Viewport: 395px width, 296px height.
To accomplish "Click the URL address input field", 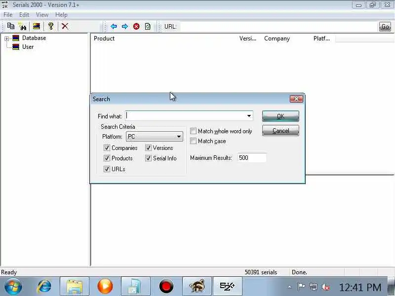I will coord(278,27).
